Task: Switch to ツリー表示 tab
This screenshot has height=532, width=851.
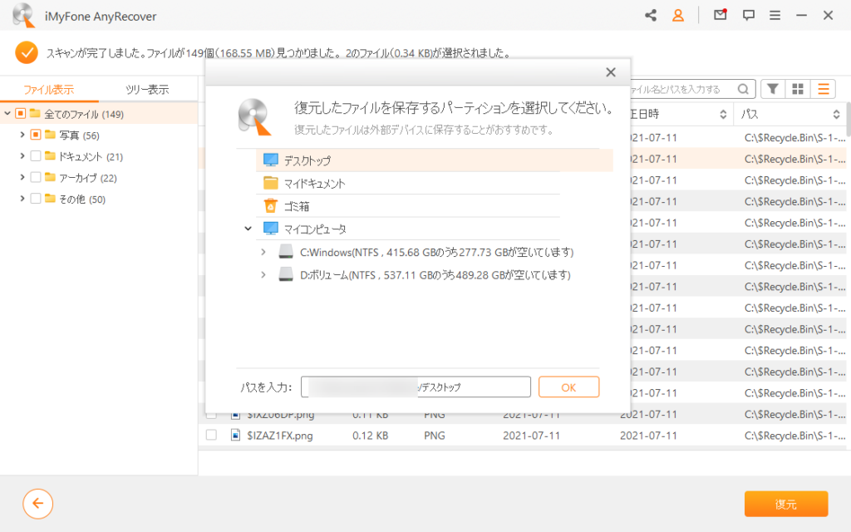Action: point(147,90)
